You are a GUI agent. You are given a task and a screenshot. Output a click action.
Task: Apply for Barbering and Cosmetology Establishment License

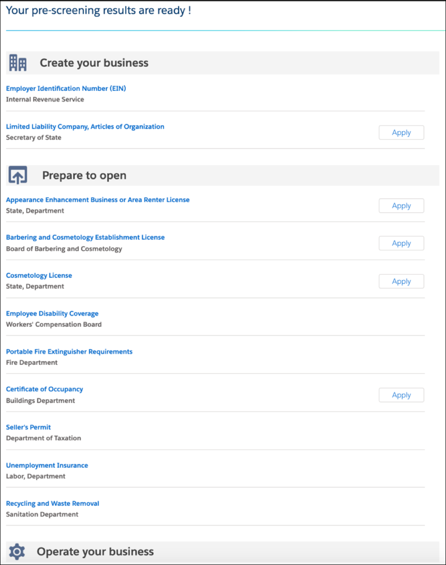[x=401, y=243]
